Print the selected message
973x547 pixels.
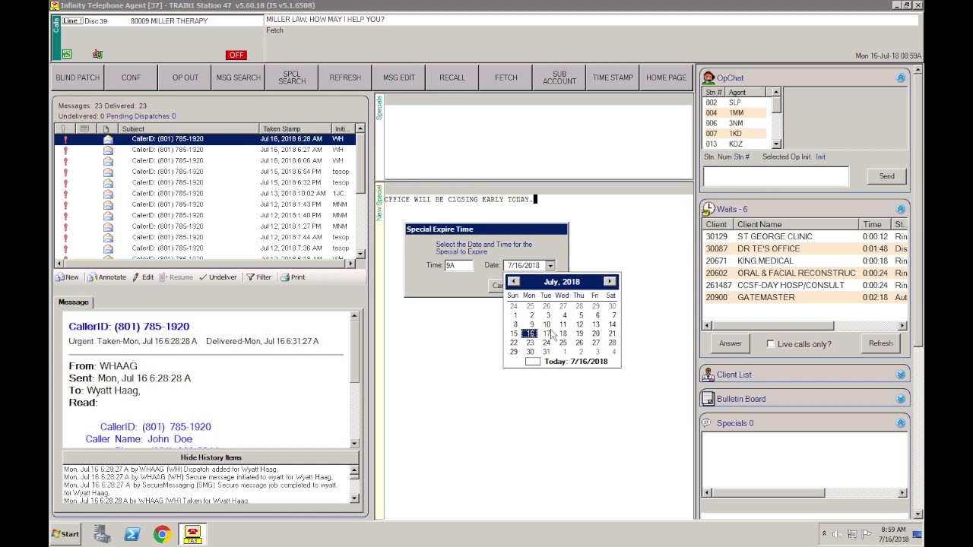[x=293, y=277]
